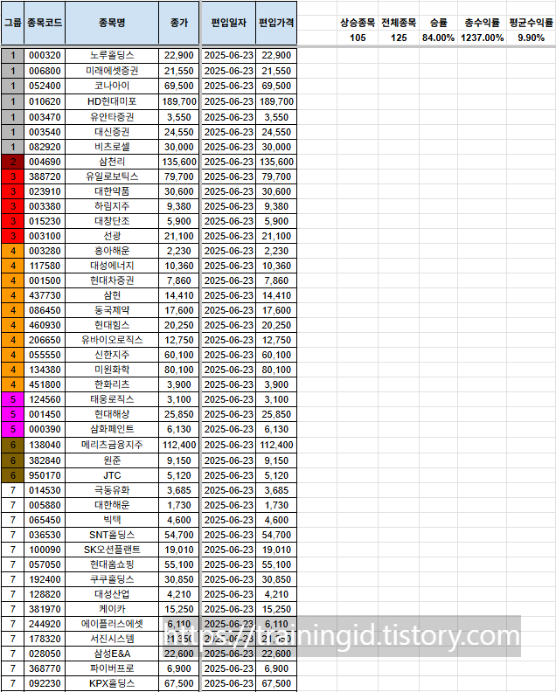Select the 84.00% win rate cell
Viewport: 556px width, 692px height.
pyautogui.click(x=438, y=38)
